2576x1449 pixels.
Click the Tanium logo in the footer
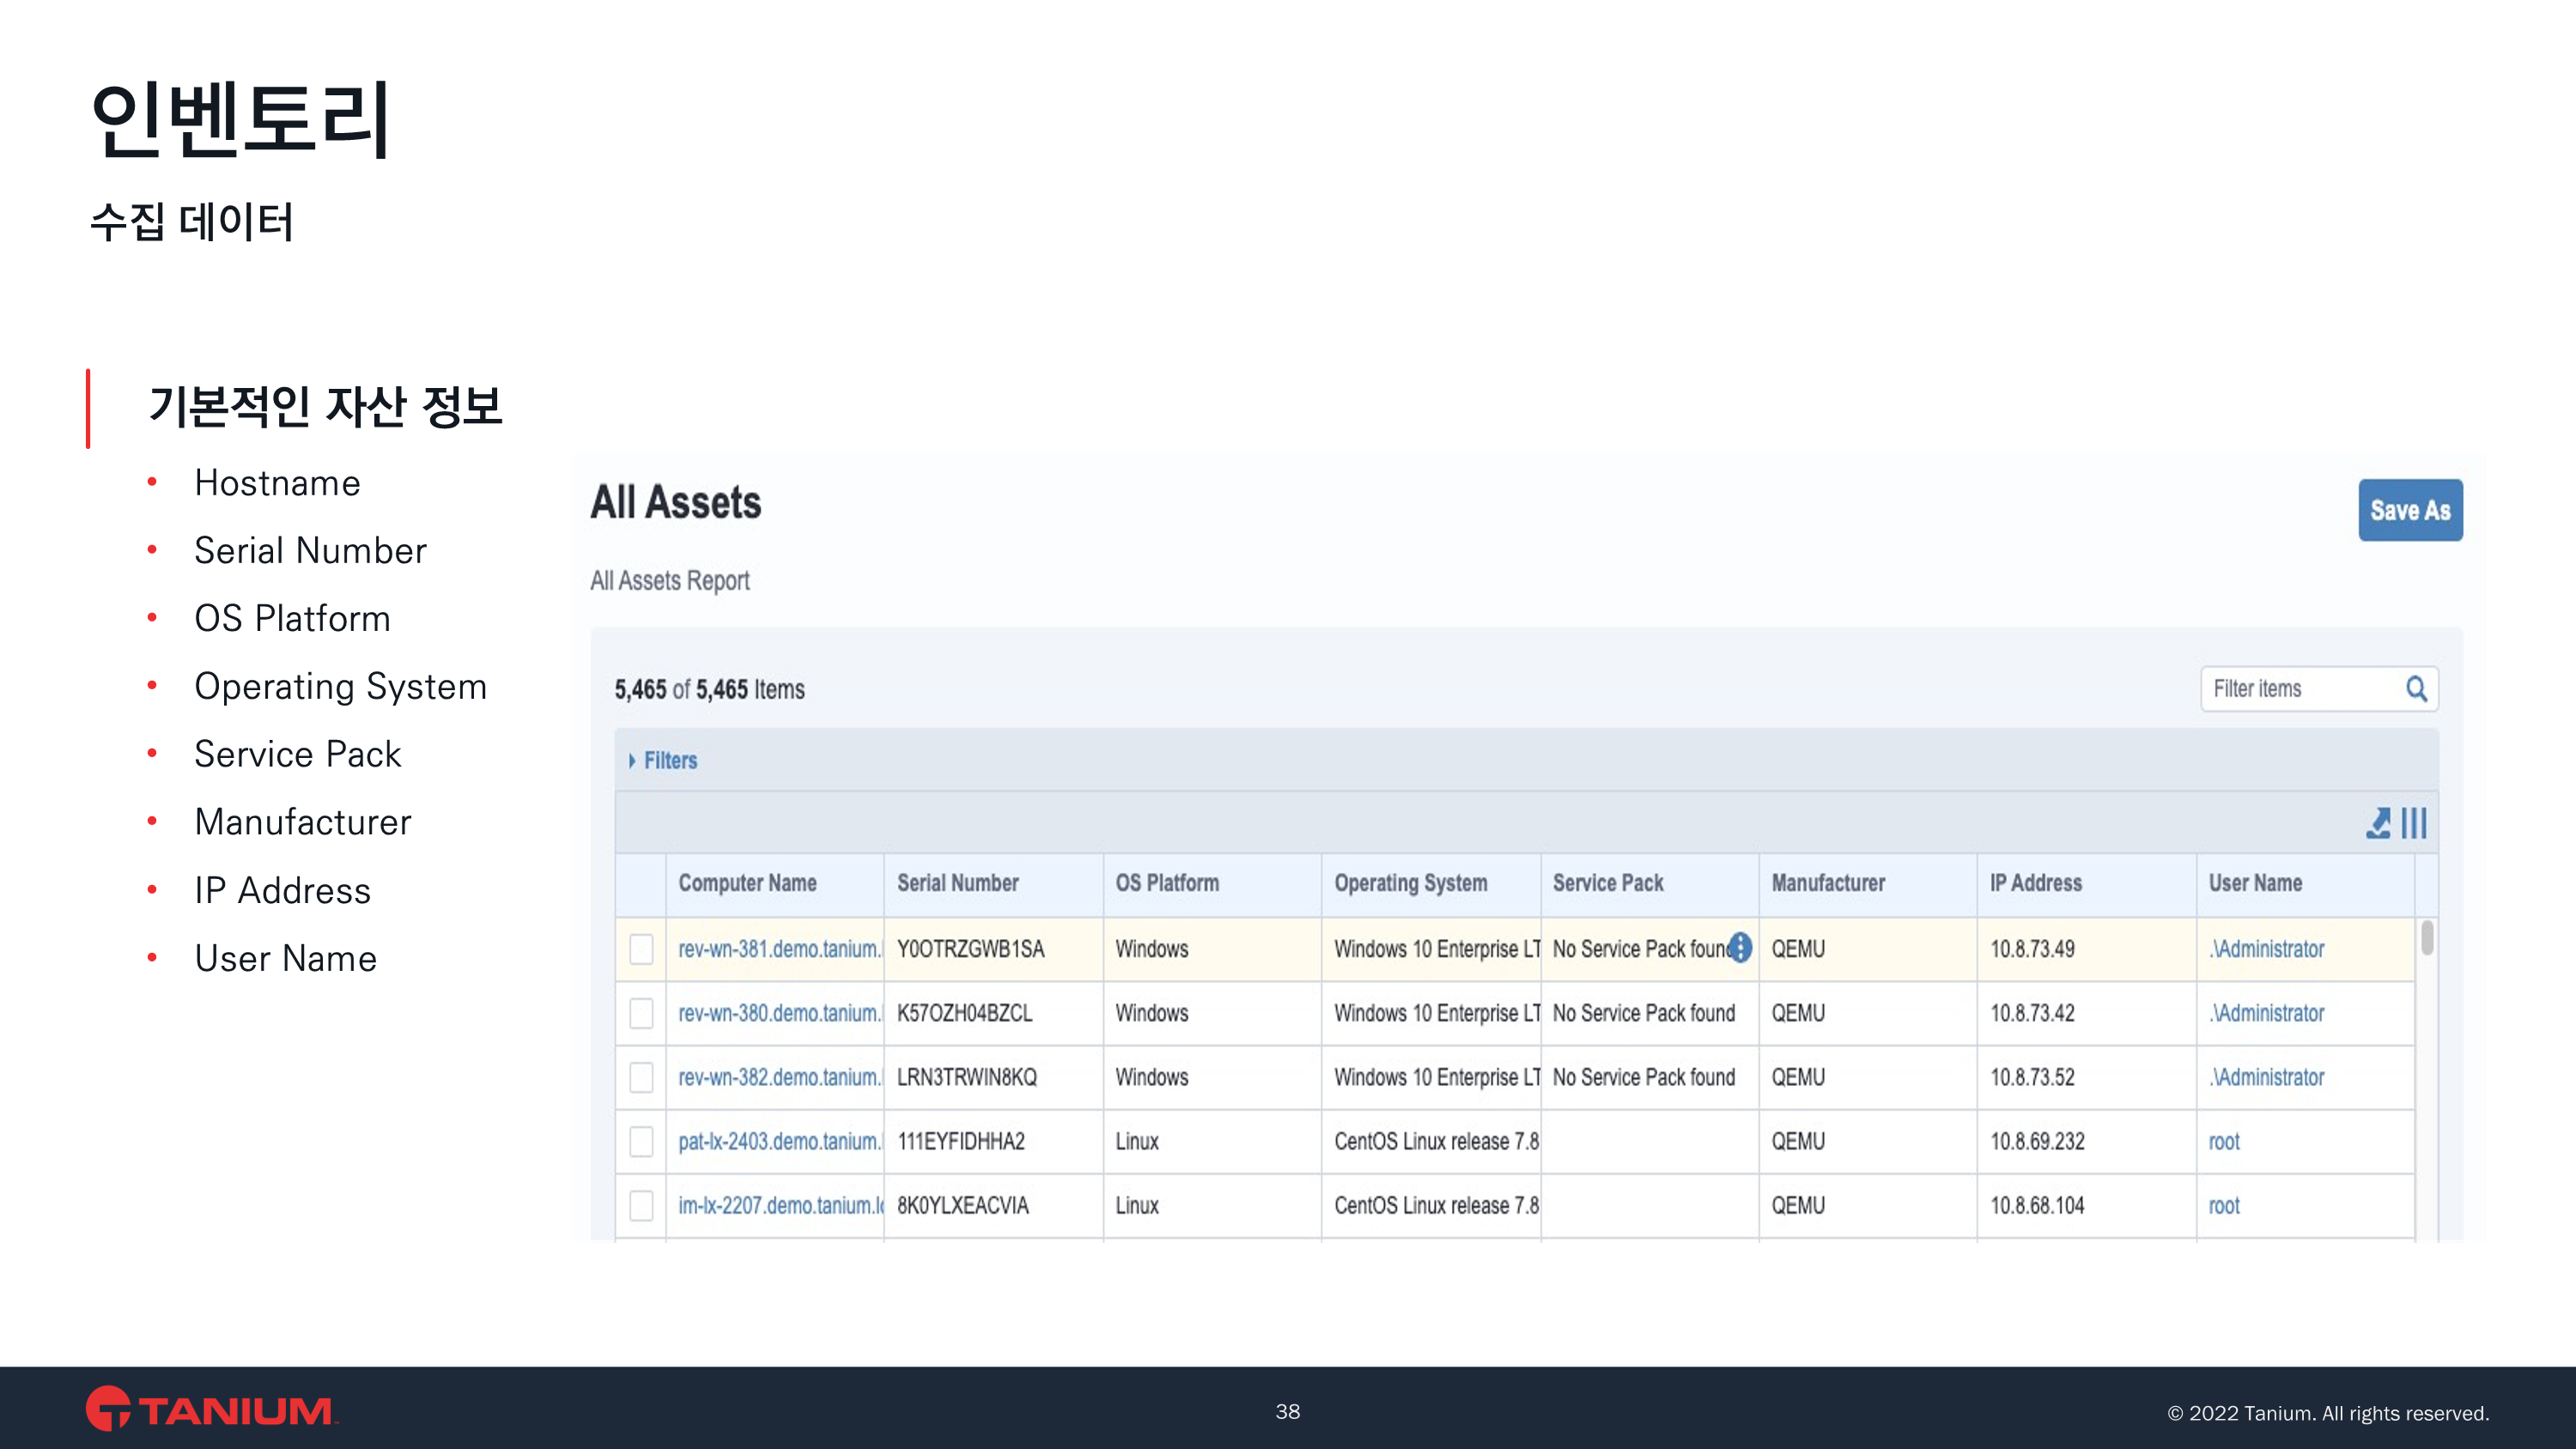[x=211, y=1409]
